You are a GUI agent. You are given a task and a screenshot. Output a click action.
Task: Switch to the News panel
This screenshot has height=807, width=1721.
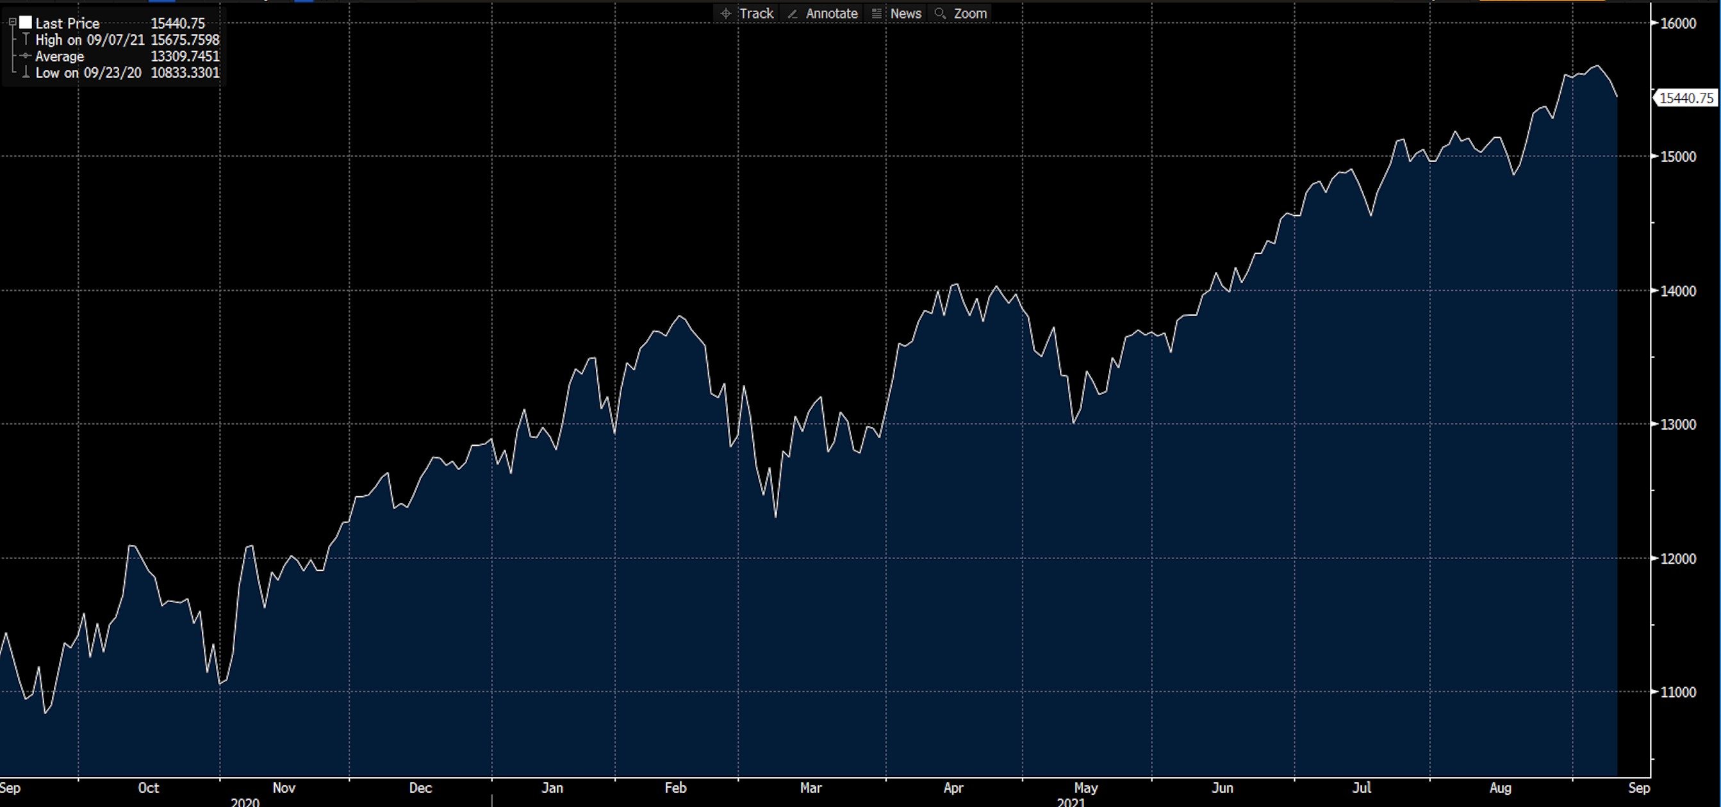[x=905, y=13]
